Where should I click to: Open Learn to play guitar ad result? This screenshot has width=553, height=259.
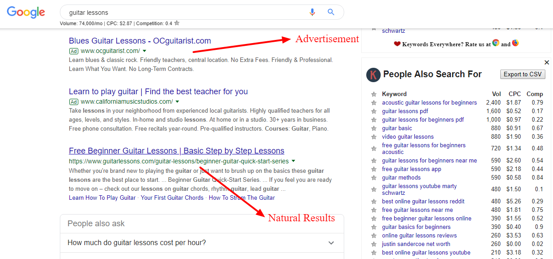[x=158, y=92]
